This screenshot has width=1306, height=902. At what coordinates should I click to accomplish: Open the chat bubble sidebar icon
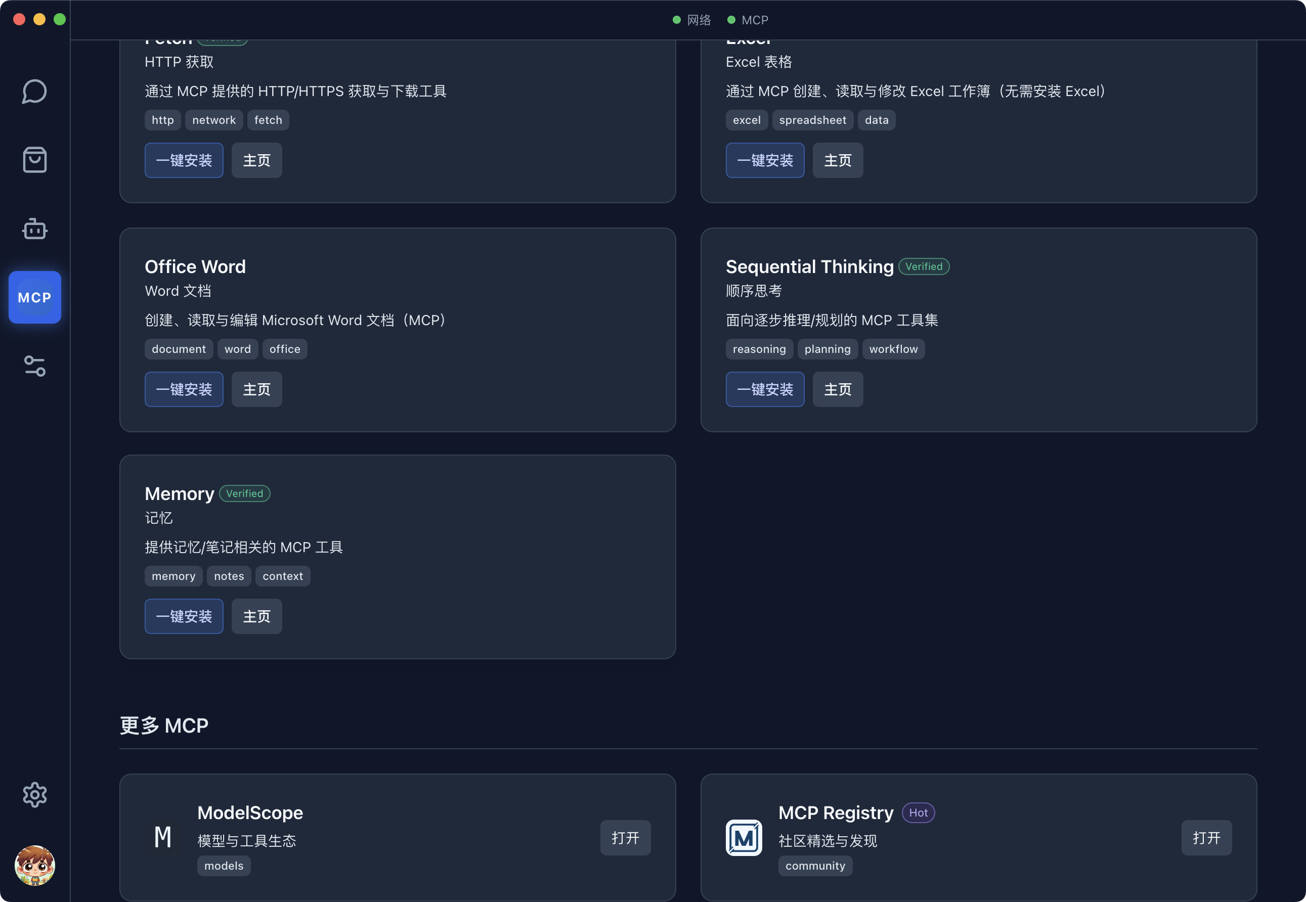tap(34, 92)
